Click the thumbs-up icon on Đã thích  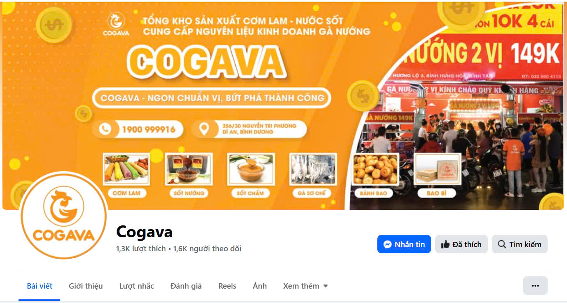tap(445, 244)
